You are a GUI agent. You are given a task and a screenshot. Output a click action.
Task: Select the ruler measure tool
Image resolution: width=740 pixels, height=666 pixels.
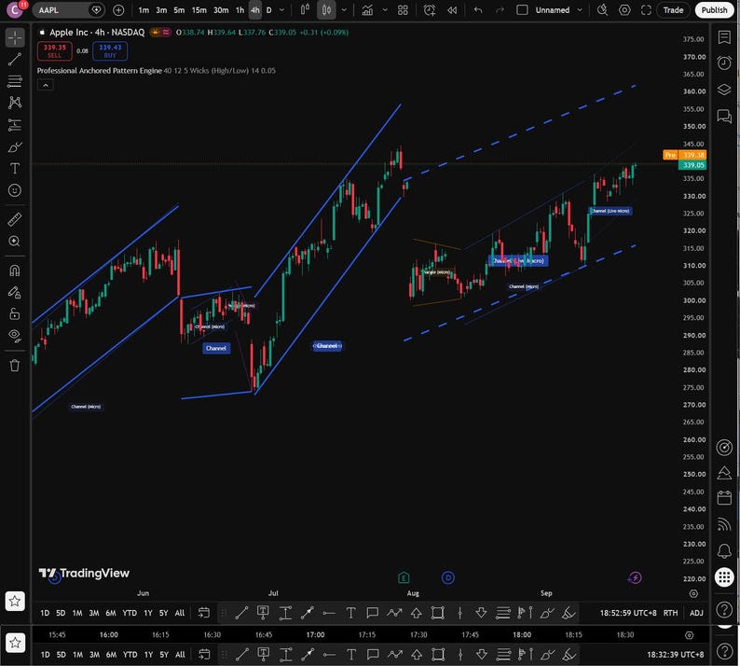click(15, 219)
